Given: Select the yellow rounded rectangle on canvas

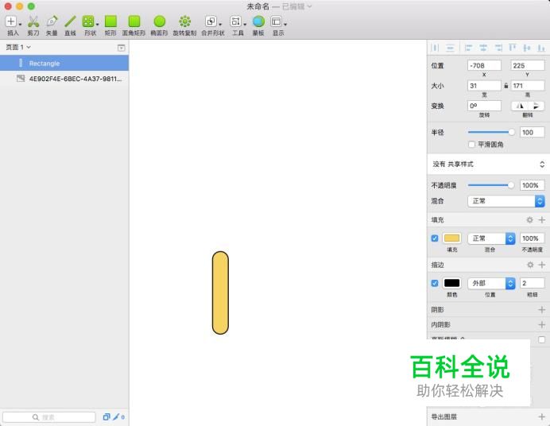Looking at the screenshot, I should coord(220,292).
